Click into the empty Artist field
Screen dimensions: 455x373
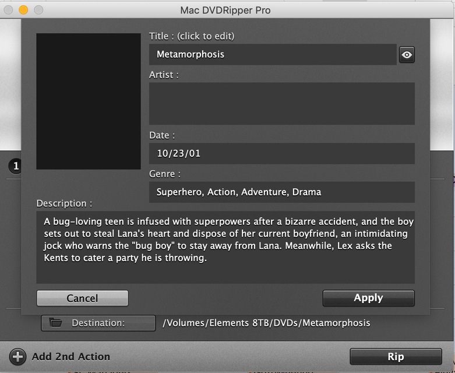pyautogui.click(x=282, y=104)
